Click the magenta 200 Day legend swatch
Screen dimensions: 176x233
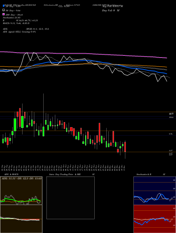[4, 14]
